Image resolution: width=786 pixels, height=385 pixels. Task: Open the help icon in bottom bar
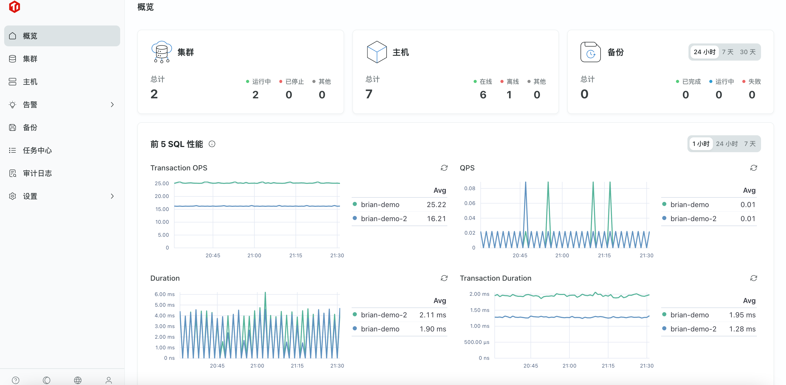(x=16, y=380)
